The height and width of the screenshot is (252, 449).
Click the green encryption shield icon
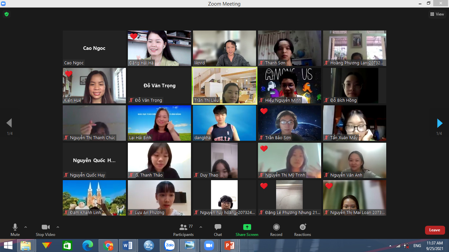click(x=6, y=14)
